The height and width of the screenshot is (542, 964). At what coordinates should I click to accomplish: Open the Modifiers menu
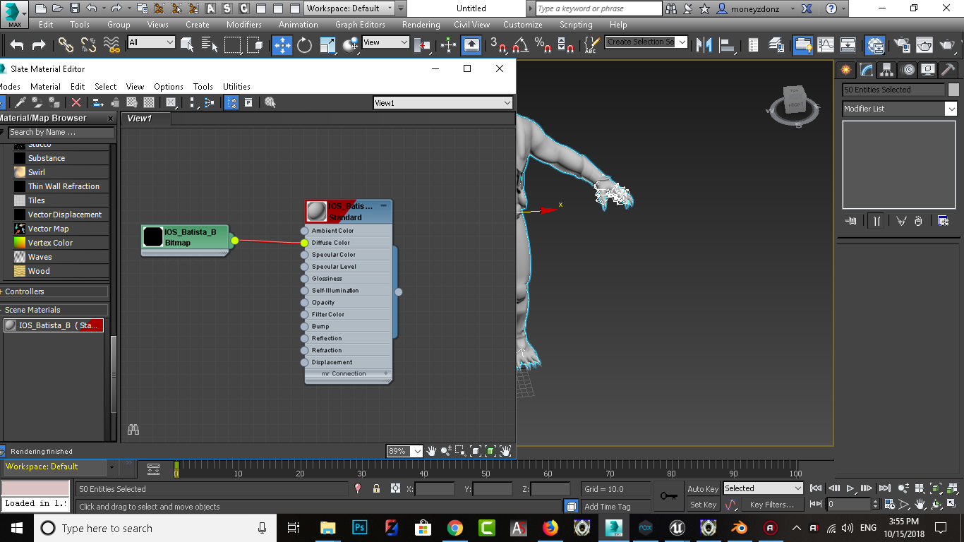(244, 24)
